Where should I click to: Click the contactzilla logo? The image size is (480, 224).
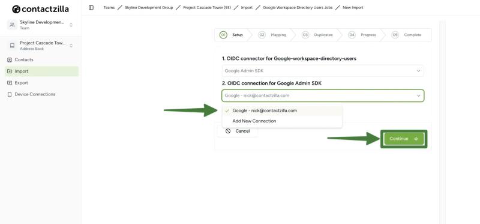(x=40, y=9)
